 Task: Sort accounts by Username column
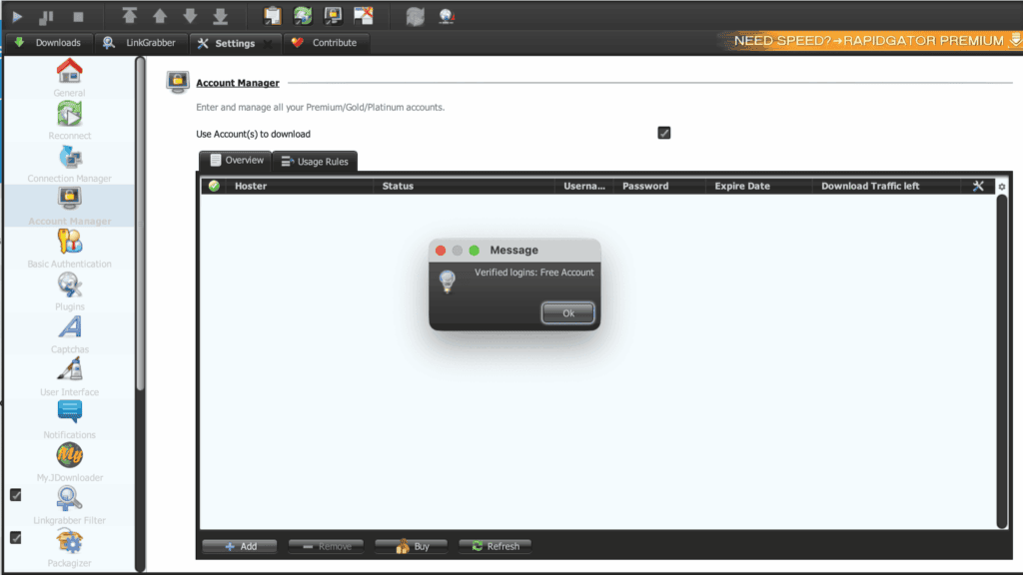(583, 186)
